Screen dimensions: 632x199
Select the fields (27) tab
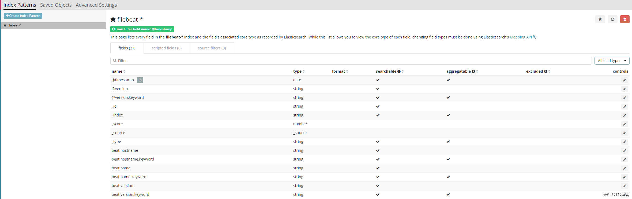(x=127, y=48)
